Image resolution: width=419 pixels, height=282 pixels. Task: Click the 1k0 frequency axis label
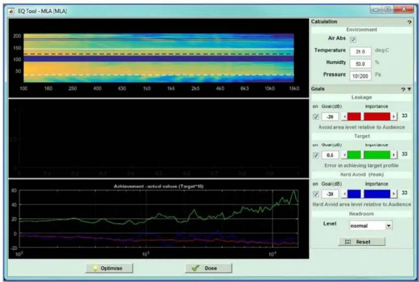(147, 88)
